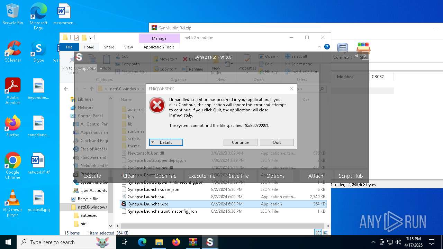Select User Accounts in navigation pane

(x=90, y=191)
